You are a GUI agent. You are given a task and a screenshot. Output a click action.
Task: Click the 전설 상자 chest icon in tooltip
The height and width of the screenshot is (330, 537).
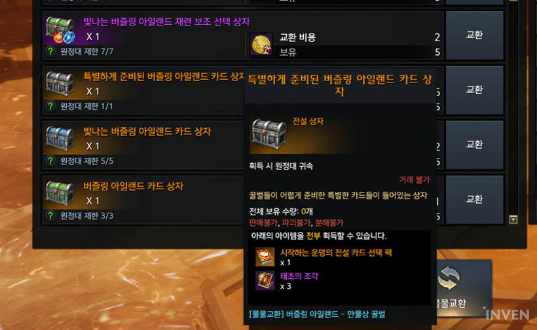click(x=268, y=134)
